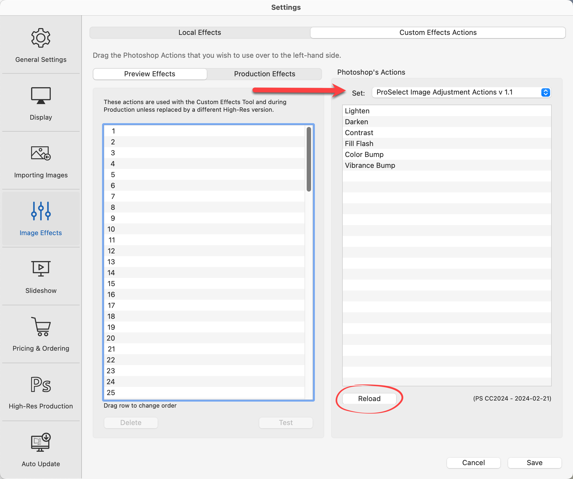Select the Production Effects segment
The image size is (573, 479).
click(x=264, y=74)
